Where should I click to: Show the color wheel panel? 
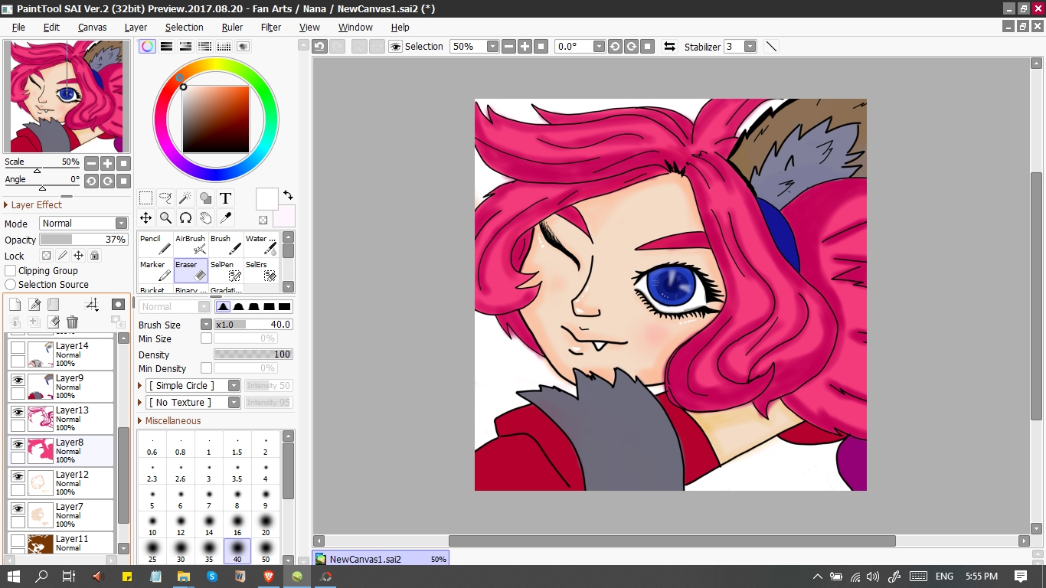[147, 46]
